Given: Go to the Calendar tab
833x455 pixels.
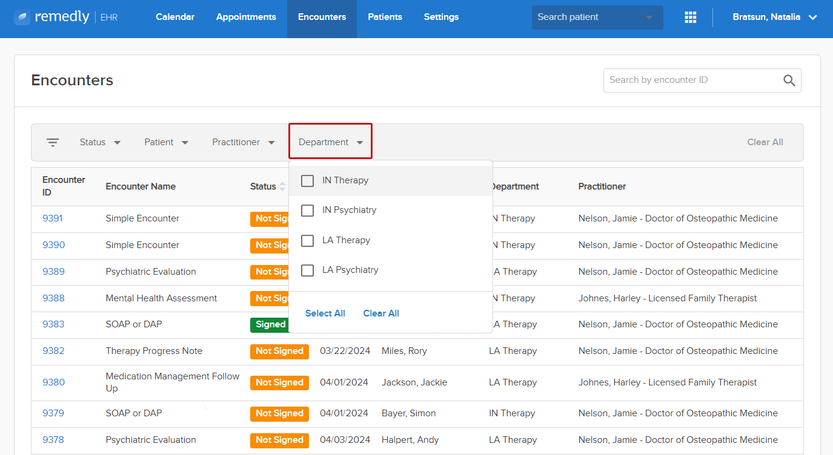Looking at the screenshot, I should 175,17.
